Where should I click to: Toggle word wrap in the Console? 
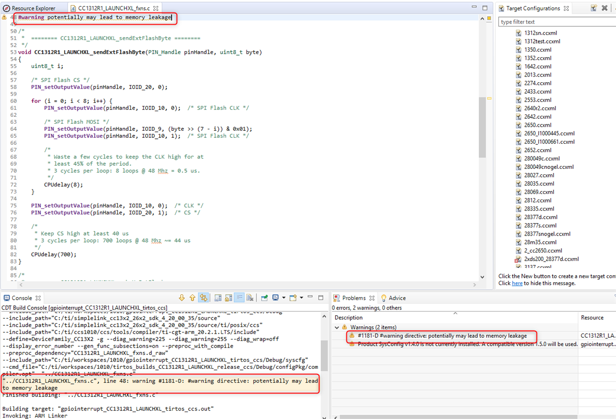pyautogui.click(x=239, y=297)
